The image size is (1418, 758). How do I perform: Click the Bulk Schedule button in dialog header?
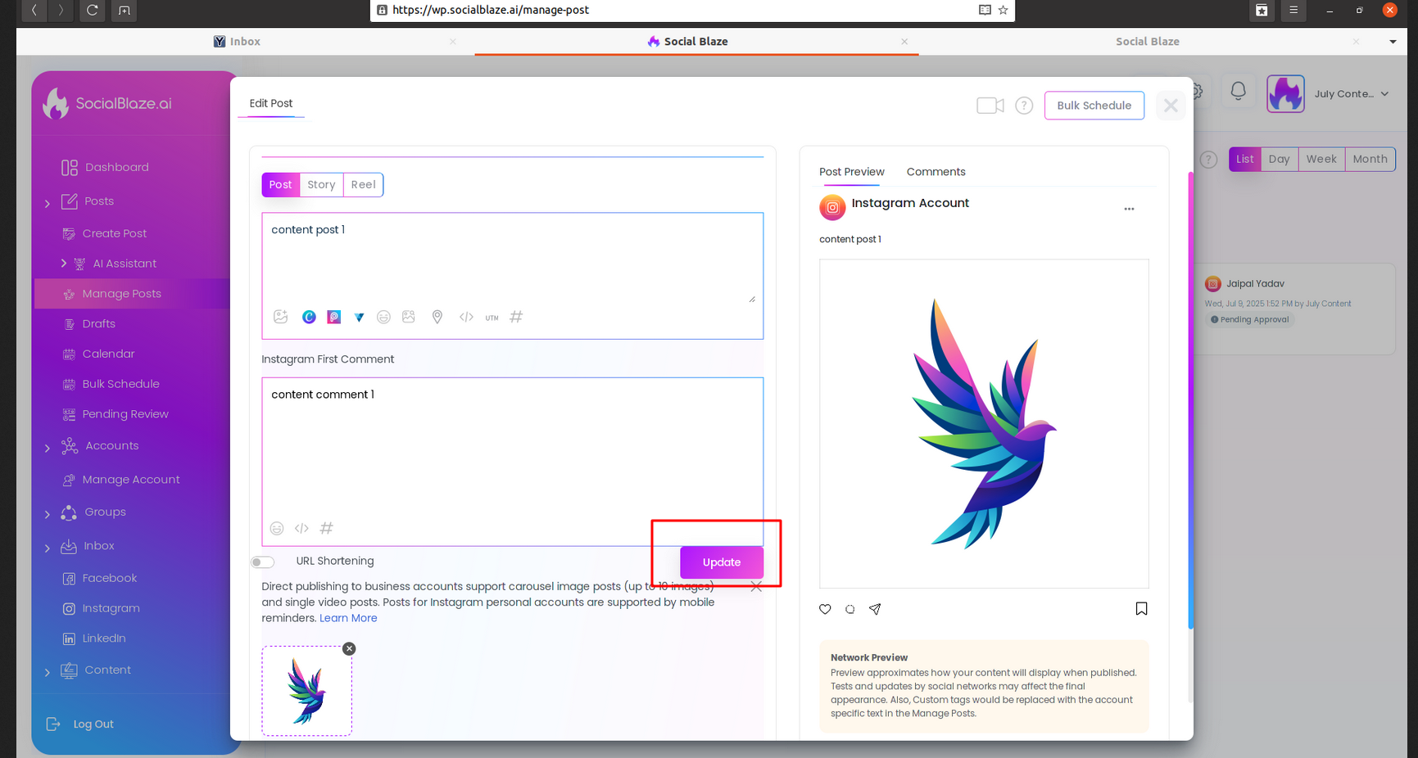coord(1094,106)
